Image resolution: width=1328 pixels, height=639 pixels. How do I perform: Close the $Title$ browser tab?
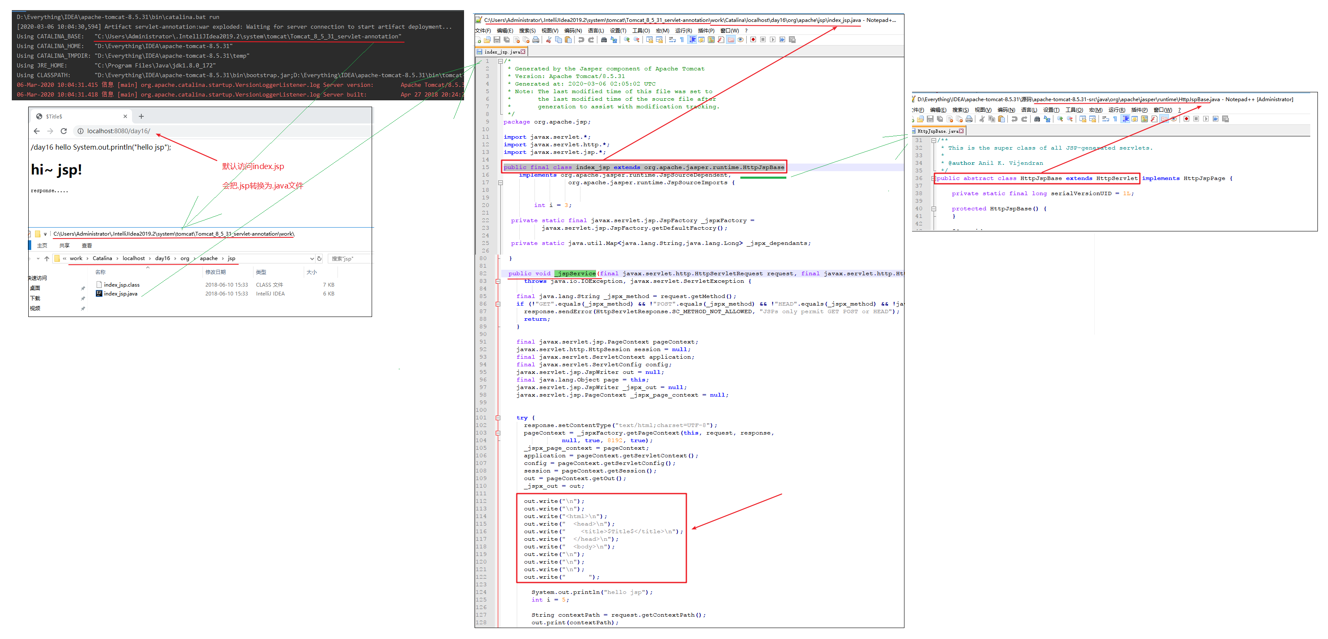click(125, 116)
